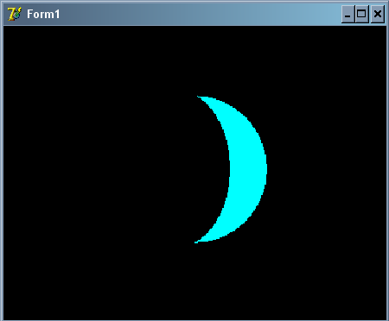Maximize the Form1 window
Image resolution: width=389 pixels, height=321 pixels.
point(361,14)
